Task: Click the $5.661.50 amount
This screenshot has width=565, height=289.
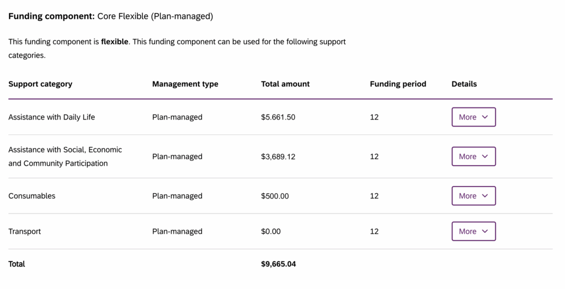Action: pos(278,117)
